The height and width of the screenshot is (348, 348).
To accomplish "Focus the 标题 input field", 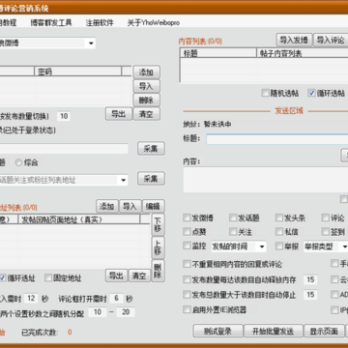I will click(x=277, y=139).
